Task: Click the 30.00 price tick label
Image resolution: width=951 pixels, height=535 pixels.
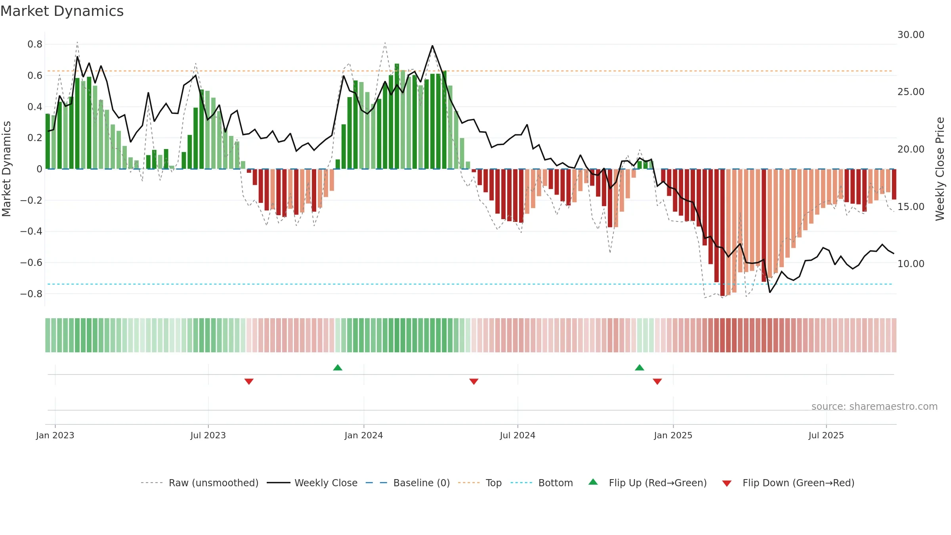Action: pyautogui.click(x=911, y=35)
